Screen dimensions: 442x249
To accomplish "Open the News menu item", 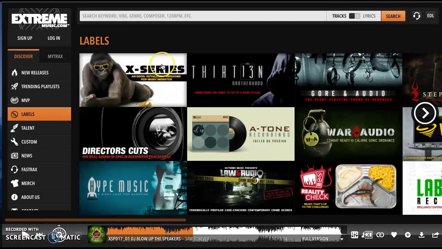I will [39, 156].
